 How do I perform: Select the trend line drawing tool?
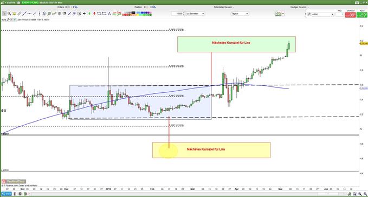(24, 13)
